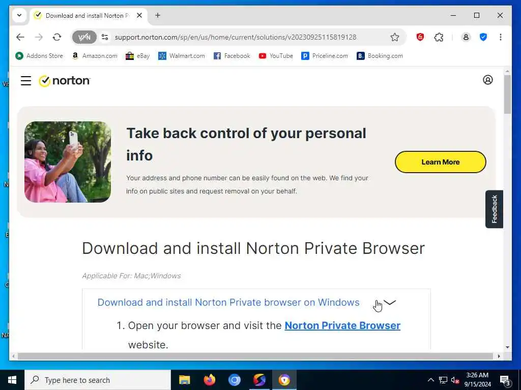Open the browser three-dot menu

[501, 37]
